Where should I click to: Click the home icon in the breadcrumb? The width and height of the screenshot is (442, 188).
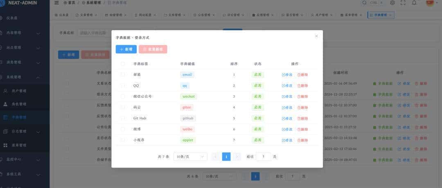click(65, 3)
